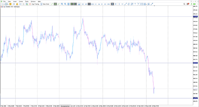The image size is (199, 107).
Task: Open notifications with red badge
Action: point(188,4)
